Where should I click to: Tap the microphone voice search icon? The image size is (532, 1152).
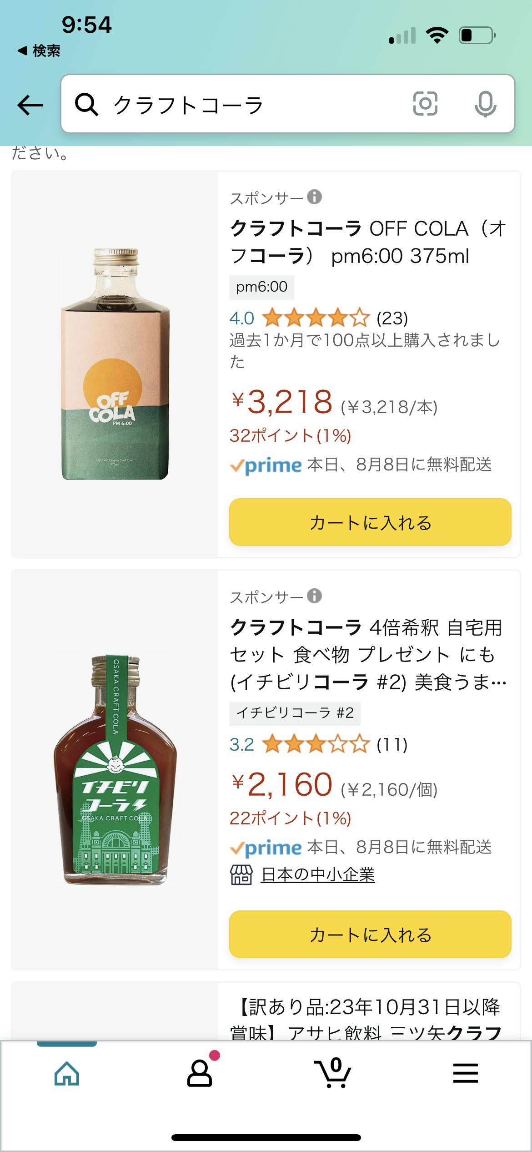click(x=485, y=104)
